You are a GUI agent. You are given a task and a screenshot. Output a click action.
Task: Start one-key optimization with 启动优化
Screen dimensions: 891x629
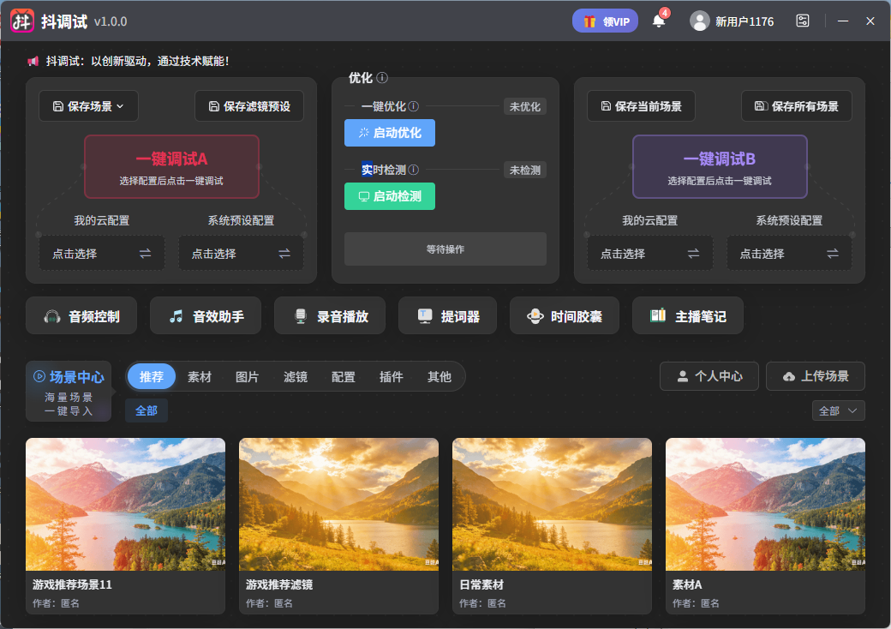point(390,133)
